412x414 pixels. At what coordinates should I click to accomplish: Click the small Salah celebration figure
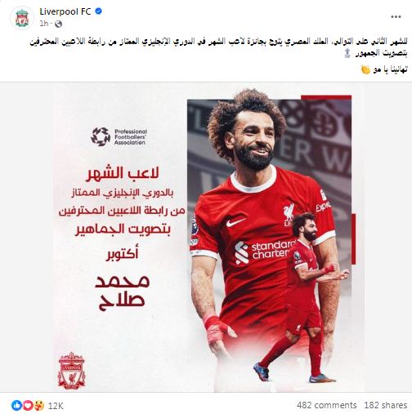tap(306, 296)
